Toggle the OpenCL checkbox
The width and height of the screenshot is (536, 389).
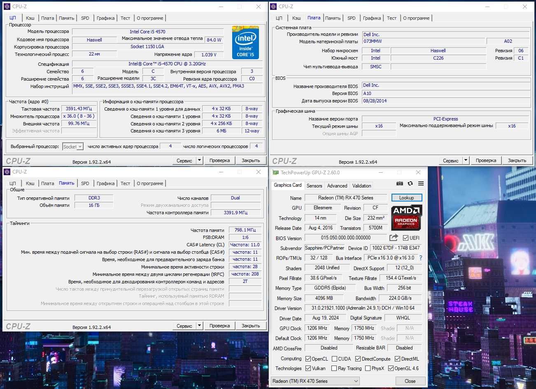(x=308, y=359)
